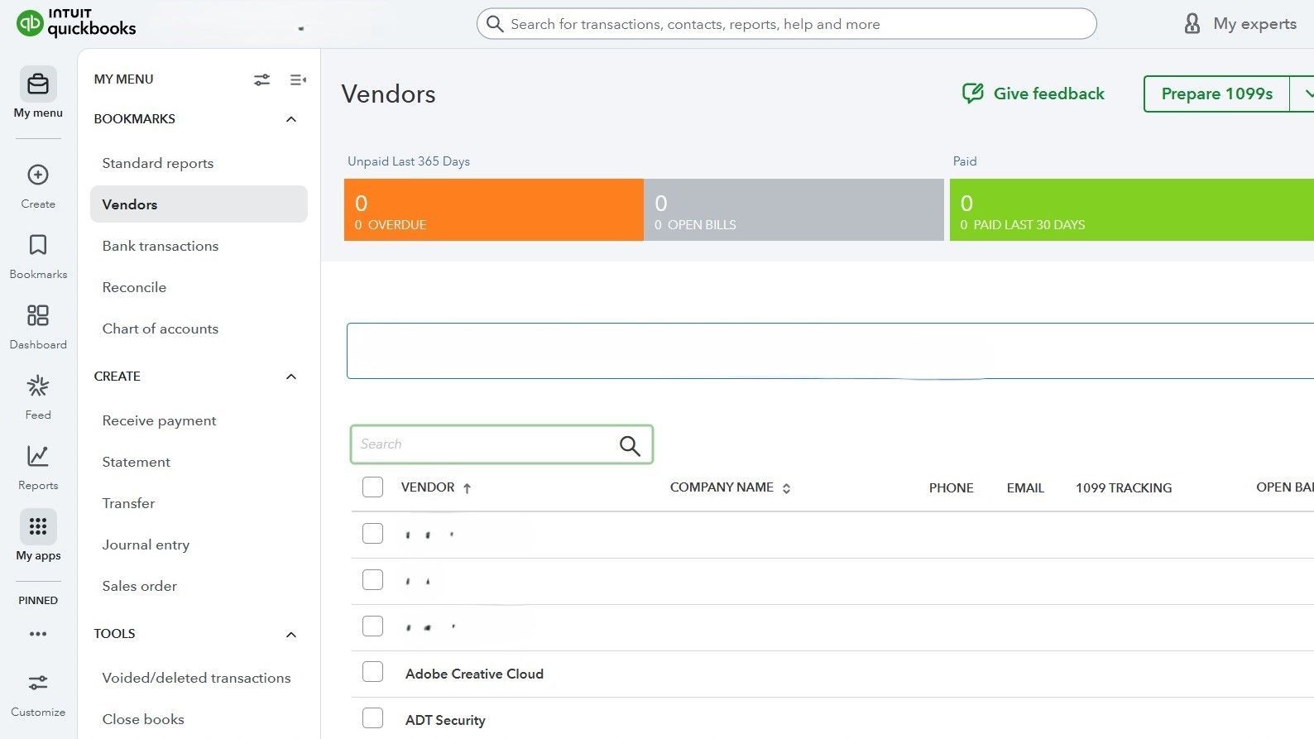The height and width of the screenshot is (739, 1314).
Task: Click the QuickBooks logo
Action: tap(76, 23)
